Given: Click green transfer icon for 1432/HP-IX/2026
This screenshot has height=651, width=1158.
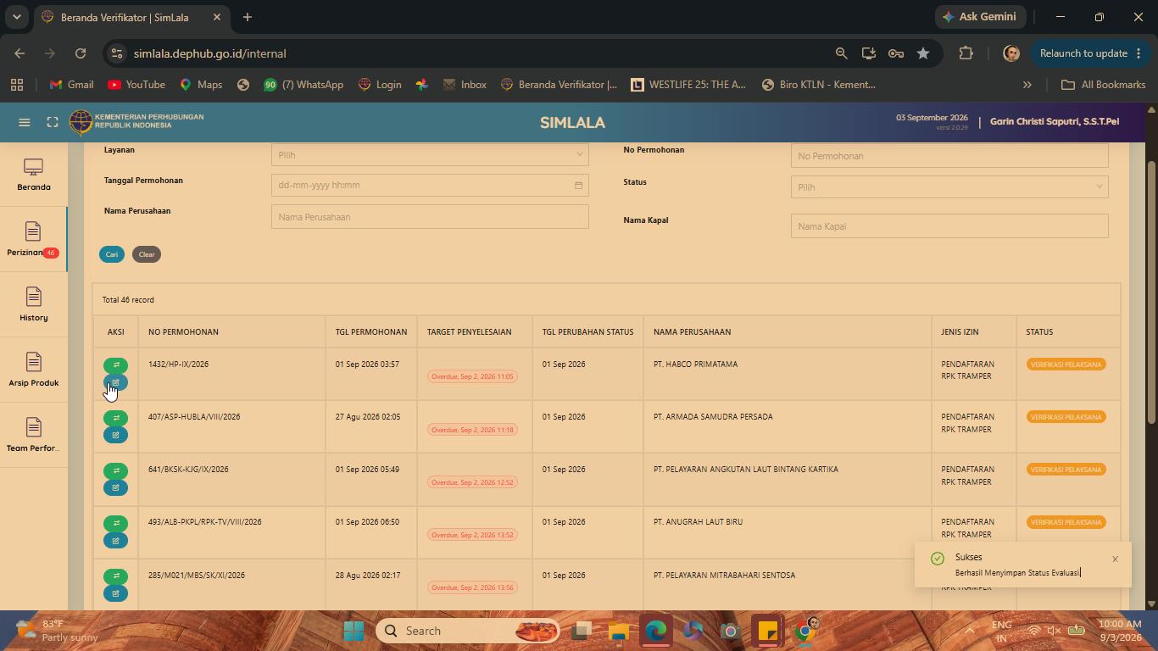Looking at the screenshot, I should pos(116,365).
